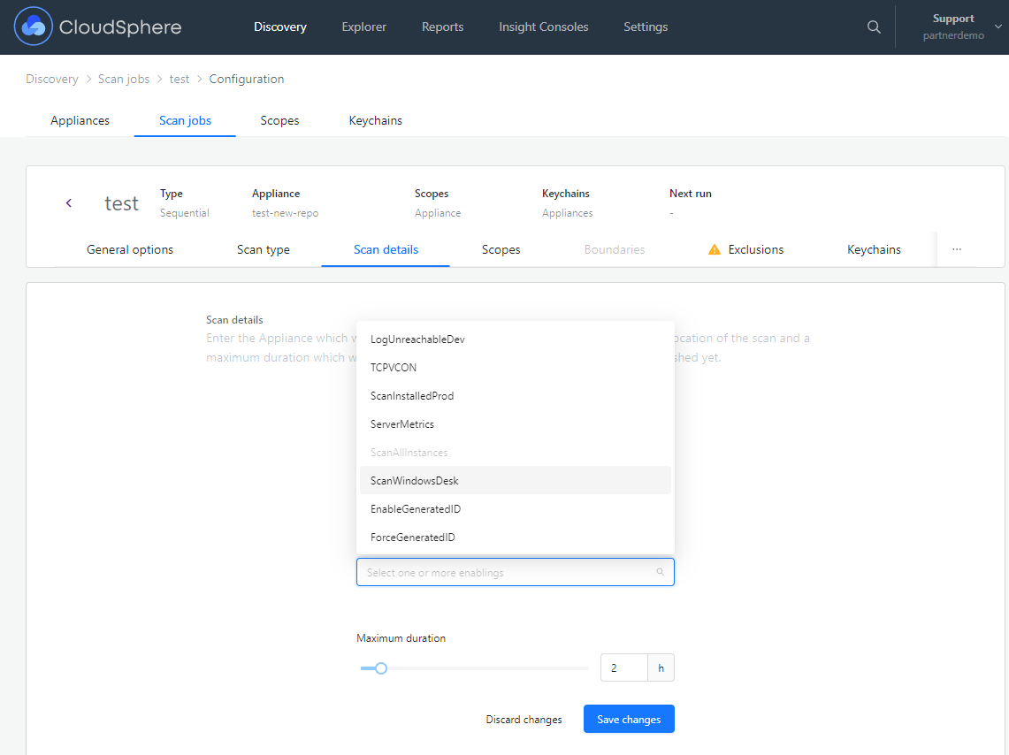The height and width of the screenshot is (755, 1009).
Task: Go to Explorer in top navigation
Action: (x=363, y=27)
